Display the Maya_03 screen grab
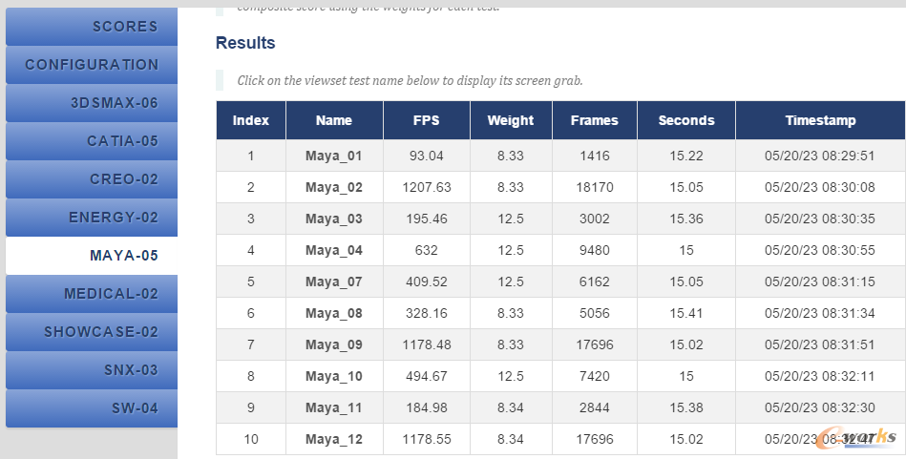The width and height of the screenshot is (906, 459). 334,219
